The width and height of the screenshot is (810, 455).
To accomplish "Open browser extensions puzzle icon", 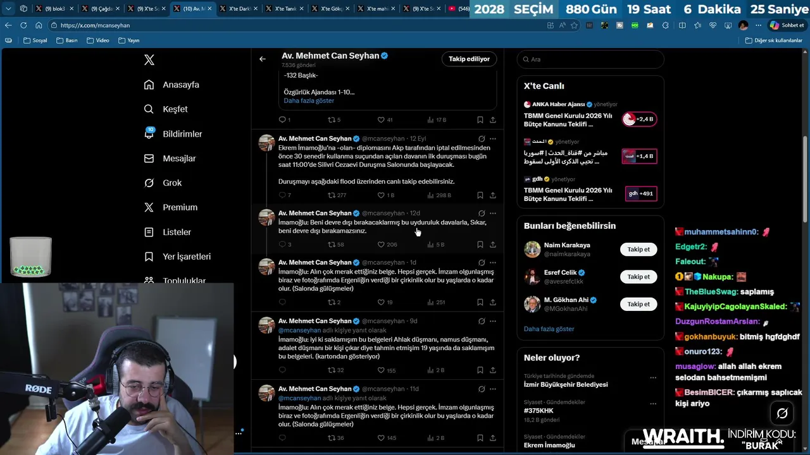I will (x=665, y=25).
